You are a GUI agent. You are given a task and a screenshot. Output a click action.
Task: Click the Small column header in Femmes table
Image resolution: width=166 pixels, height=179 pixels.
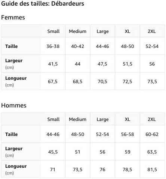point(53,31)
